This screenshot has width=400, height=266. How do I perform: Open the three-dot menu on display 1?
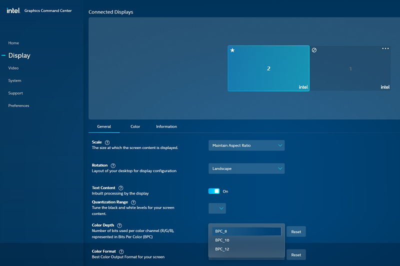(385, 49)
